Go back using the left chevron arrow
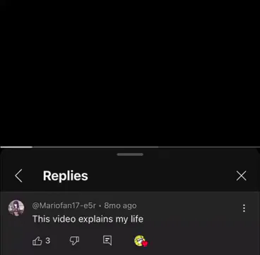Image resolution: width=260 pixels, height=255 pixels. 18,176
